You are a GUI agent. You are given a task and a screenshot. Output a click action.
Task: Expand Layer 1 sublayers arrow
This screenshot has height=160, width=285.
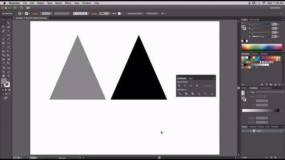click(x=250, y=131)
